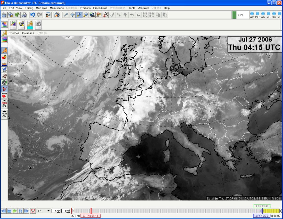The height and width of the screenshot is (219, 283).
Task: Pause the animation playback
Action: pos(20,211)
